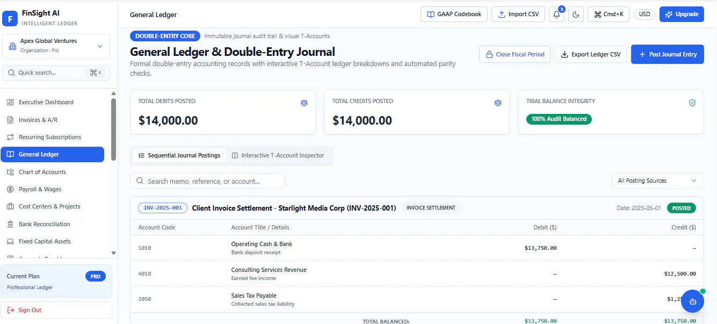Open the GAAP Codebook

click(x=454, y=15)
